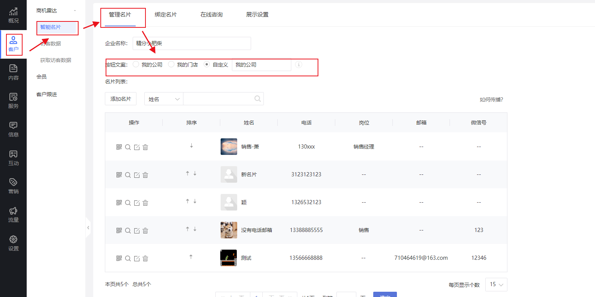595x297 pixels.
Task: Open 会员 in the side menu
Action: (x=41, y=77)
